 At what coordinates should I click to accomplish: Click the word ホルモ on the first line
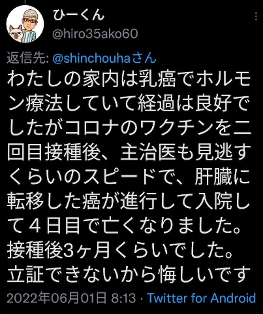224,79
